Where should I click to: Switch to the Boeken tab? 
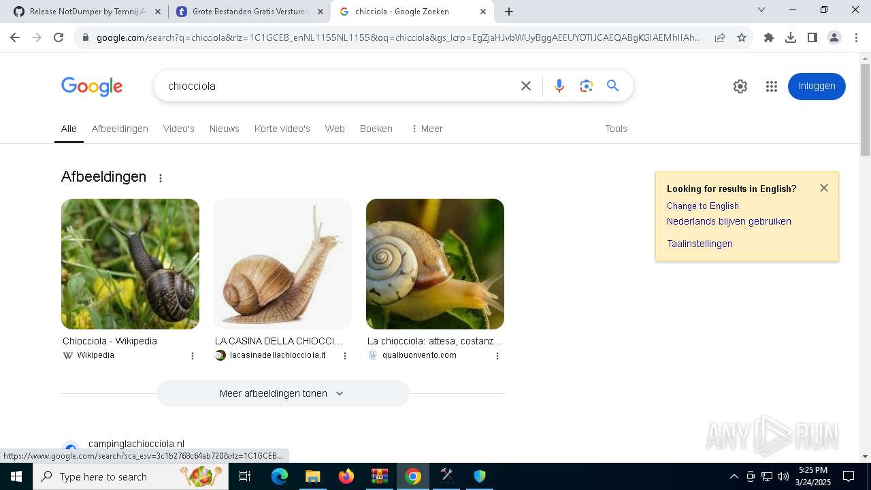point(376,129)
